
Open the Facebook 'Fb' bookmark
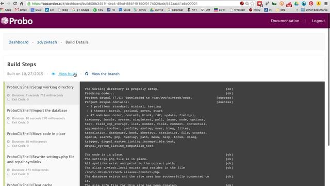[x=111, y=10]
